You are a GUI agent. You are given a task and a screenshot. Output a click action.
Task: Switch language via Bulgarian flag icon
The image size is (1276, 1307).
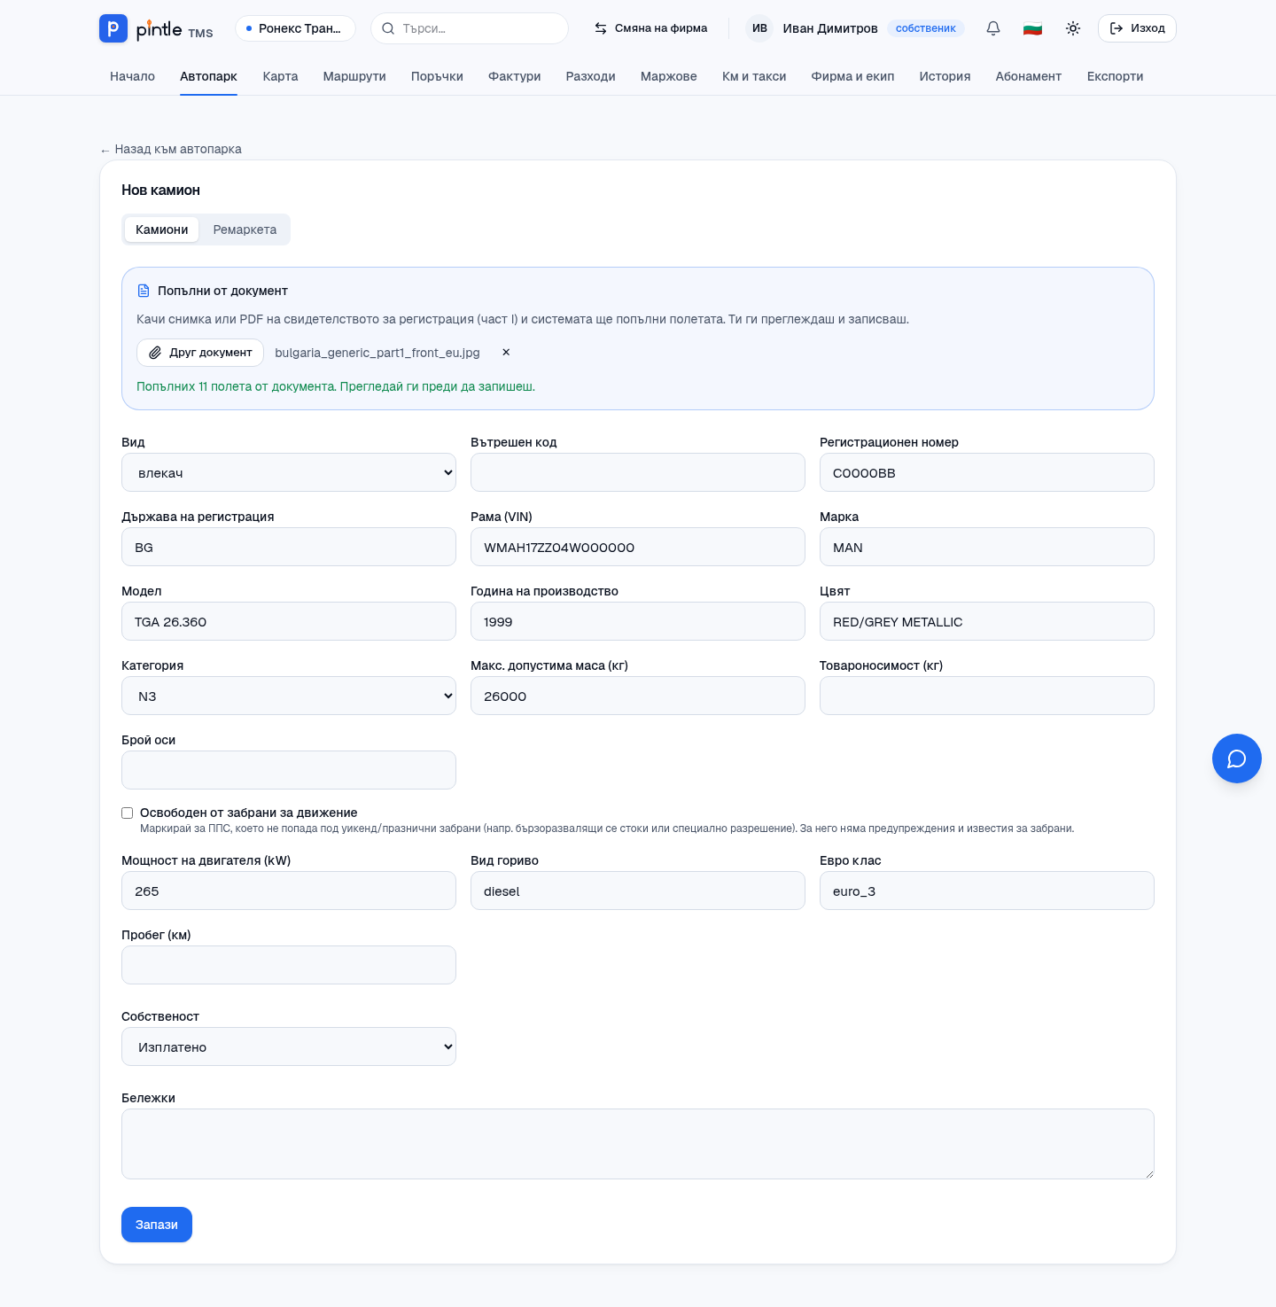1032,28
